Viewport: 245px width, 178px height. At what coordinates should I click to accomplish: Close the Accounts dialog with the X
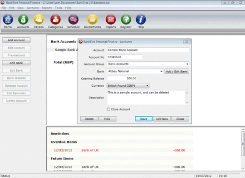[x=187, y=42]
